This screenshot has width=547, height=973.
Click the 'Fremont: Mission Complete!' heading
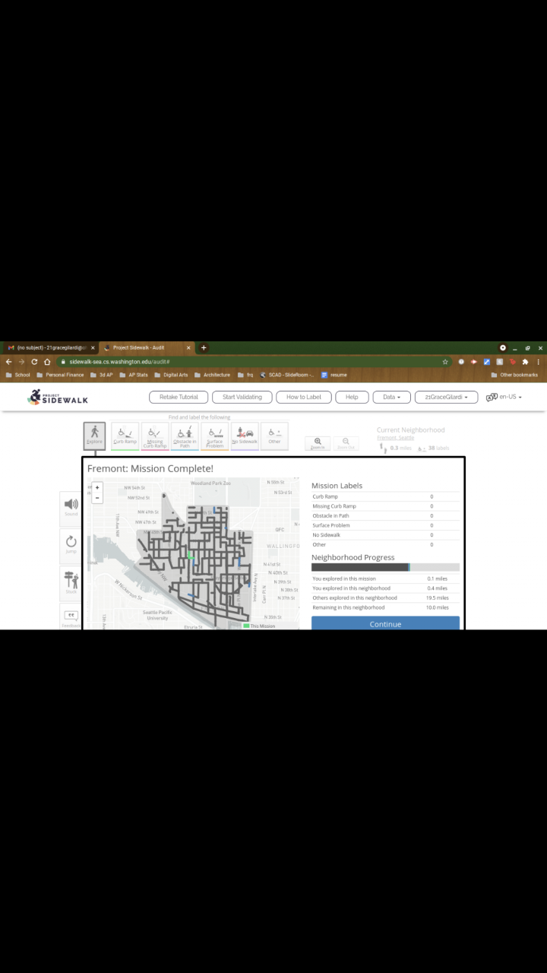(x=150, y=468)
